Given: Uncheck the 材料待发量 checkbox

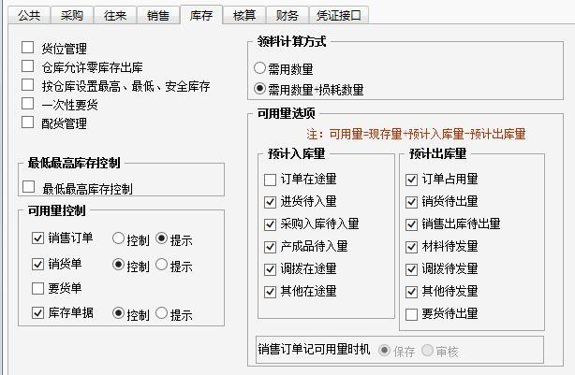Looking at the screenshot, I should click(x=411, y=247).
